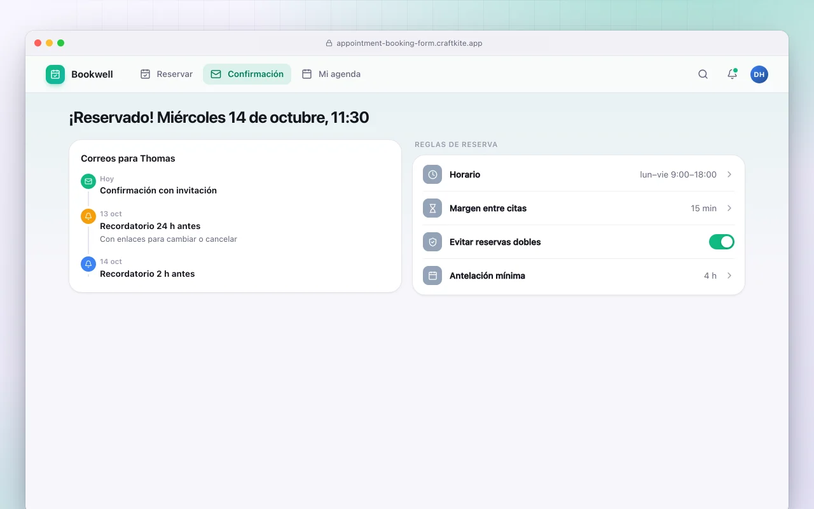Screen dimensions: 814x509
Task: Expand the Margen entre citas chevron
Action: tap(729, 208)
